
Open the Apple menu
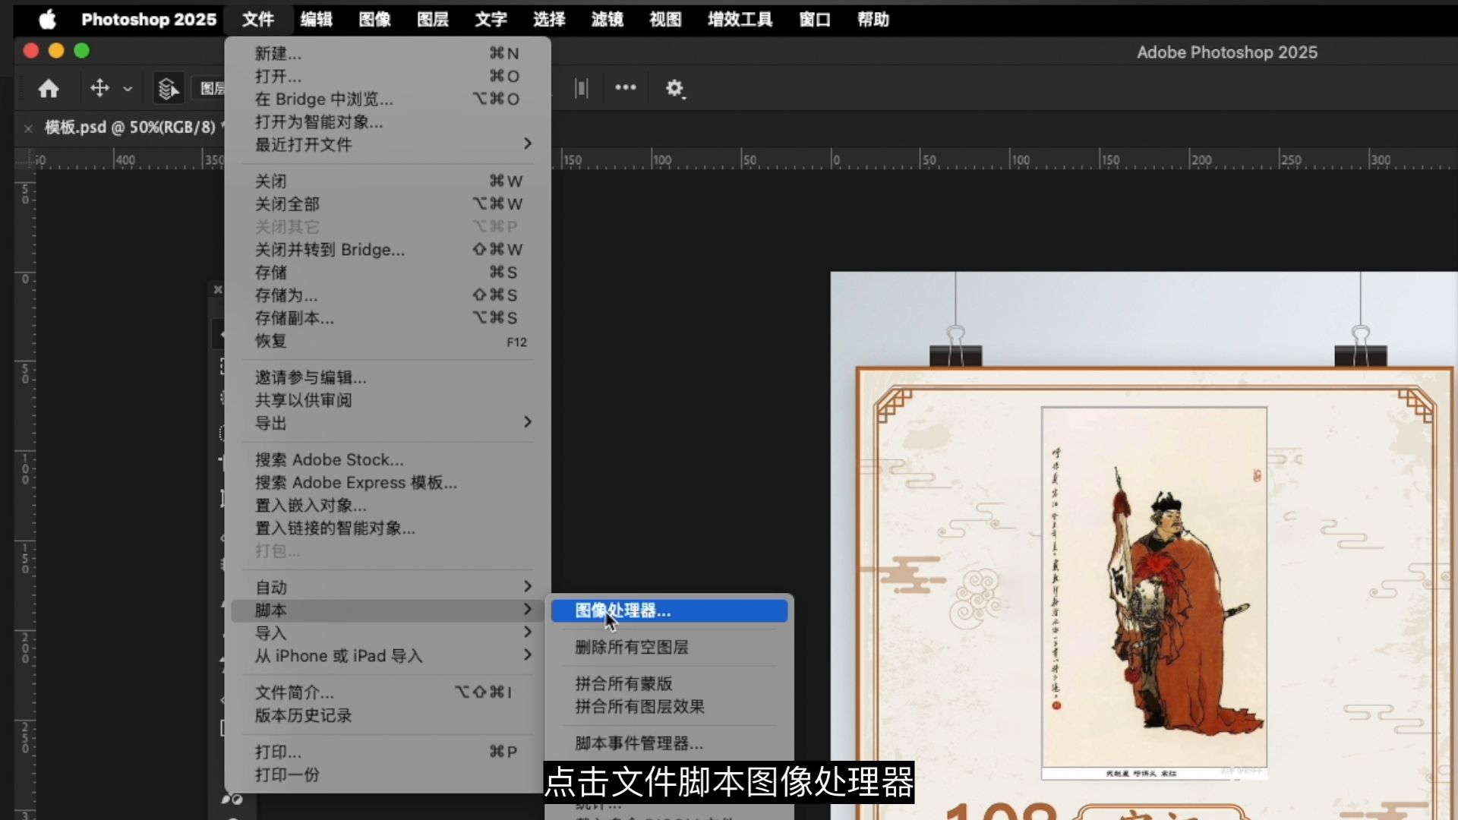click(x=47, y=19)
